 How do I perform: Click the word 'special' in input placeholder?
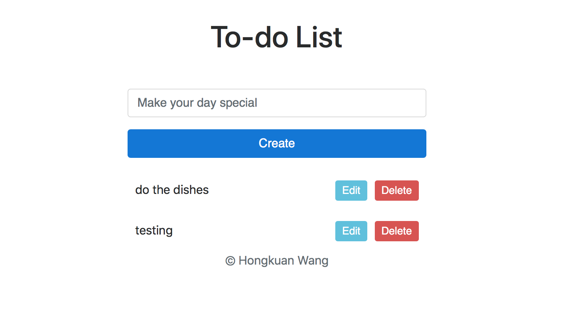239,103
